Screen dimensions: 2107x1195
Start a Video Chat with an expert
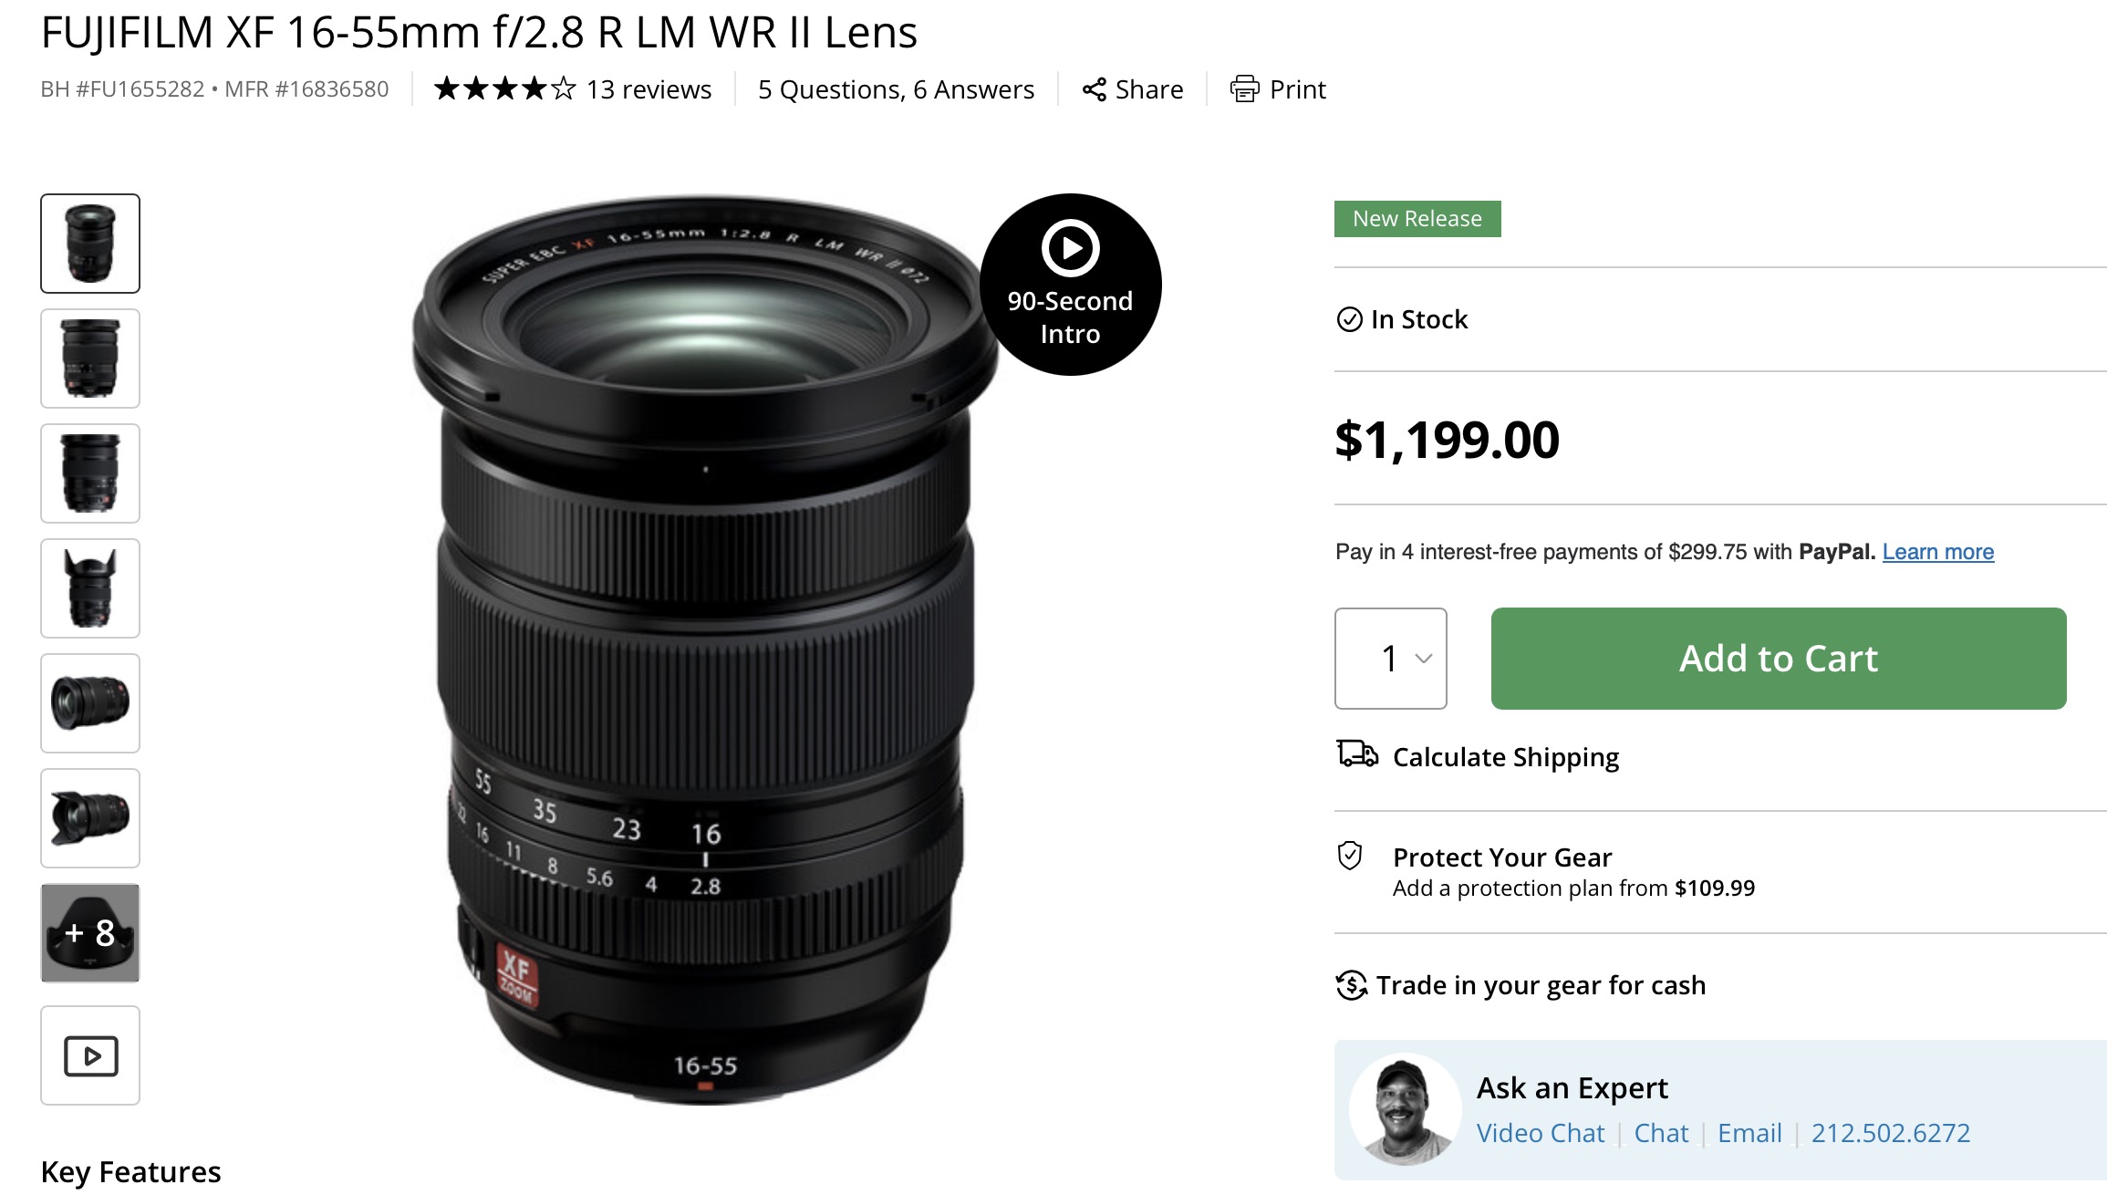click(1541, 1132)
